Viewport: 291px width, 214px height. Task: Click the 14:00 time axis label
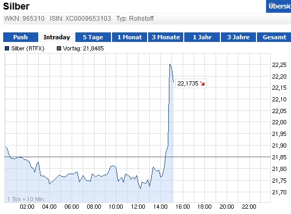[160, 207]
